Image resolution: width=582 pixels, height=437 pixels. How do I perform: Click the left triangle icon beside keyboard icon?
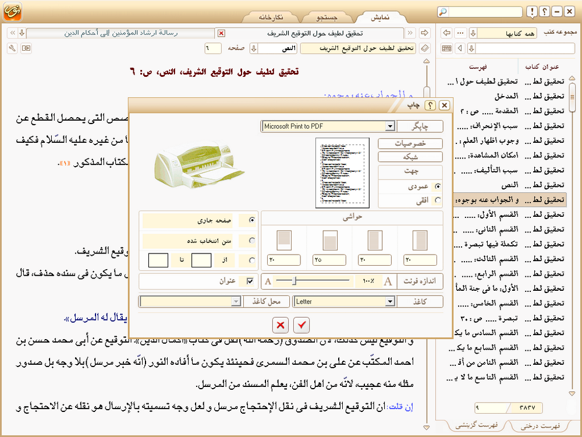(460, 48)
